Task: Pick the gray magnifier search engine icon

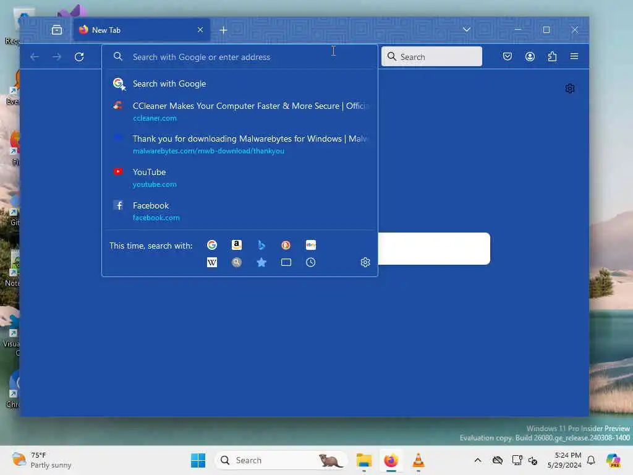Action: point(237,262)
